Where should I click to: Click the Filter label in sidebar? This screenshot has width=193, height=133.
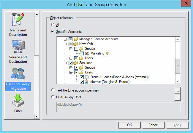click(x=18, y=111)
